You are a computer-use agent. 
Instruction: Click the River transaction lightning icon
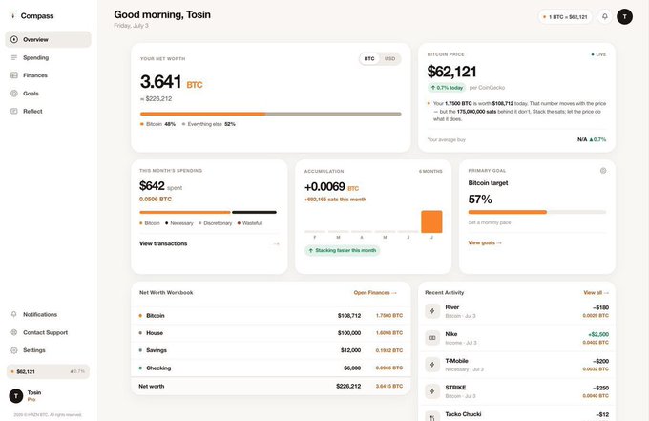tap(432, 311)
